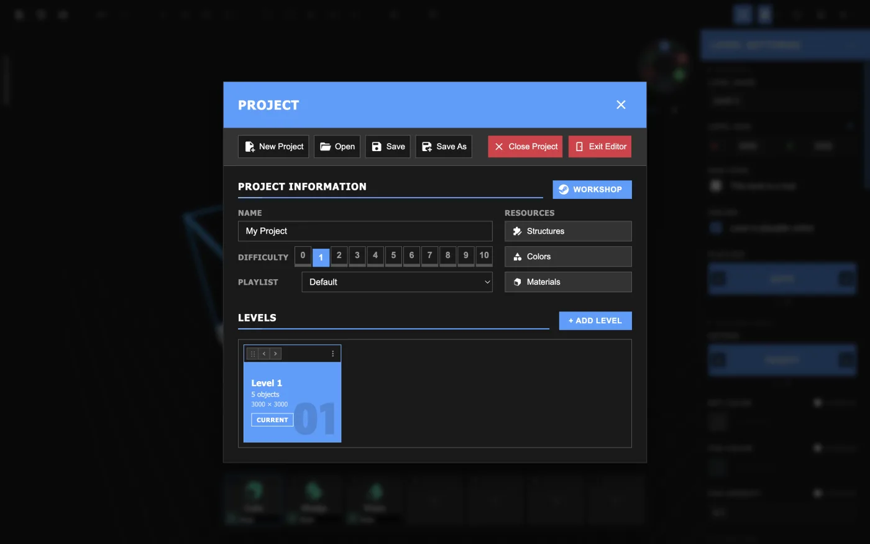Set difficulty to 5
This screenshot has width=870, height=544.
pyautogui.click(x=393, y=256)
